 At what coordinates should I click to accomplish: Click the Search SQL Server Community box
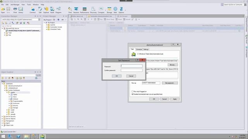pos(233,5)
